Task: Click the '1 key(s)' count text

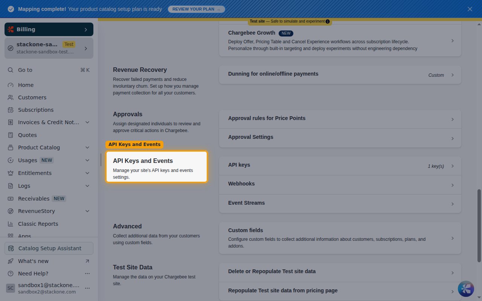Action: pyautogui.click(x=436, y=166)
